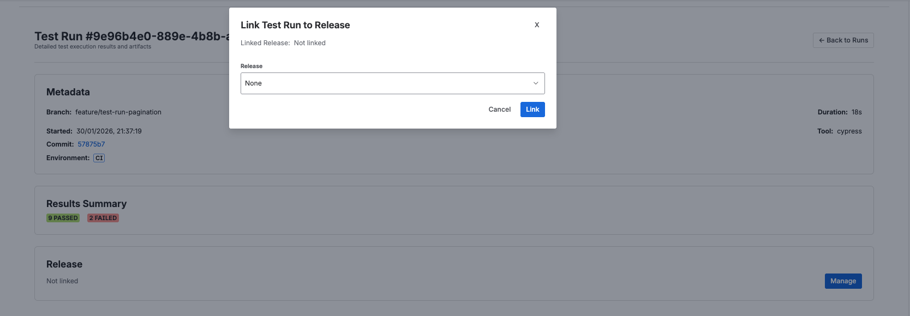Click the Metadata section heading

point(68,92)
